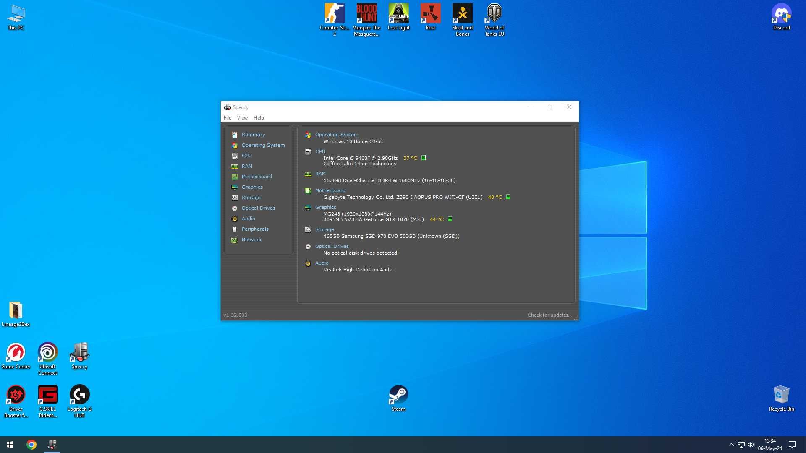Select the Recycle Bin icon
806x453 pixels.
point(781,398)
